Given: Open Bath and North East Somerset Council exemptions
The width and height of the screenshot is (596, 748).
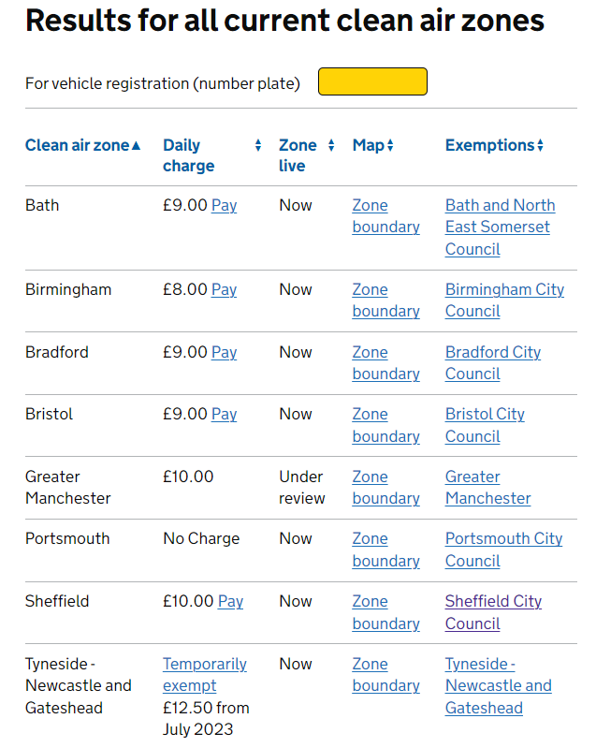Looking at the screenshot, I should (500, 227).
